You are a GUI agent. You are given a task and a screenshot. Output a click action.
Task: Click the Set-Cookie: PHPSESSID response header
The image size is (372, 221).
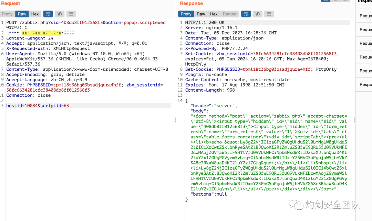(261, 69)
